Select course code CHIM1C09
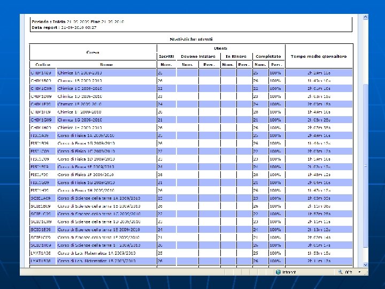 pos(41,88)
